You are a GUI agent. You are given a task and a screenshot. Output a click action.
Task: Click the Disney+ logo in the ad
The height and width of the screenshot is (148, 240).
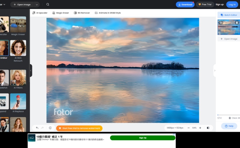[x=32, y=138]
